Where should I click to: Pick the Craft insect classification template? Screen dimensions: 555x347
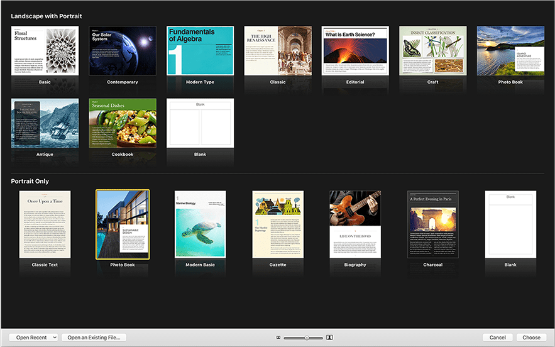tap(433, 51)
